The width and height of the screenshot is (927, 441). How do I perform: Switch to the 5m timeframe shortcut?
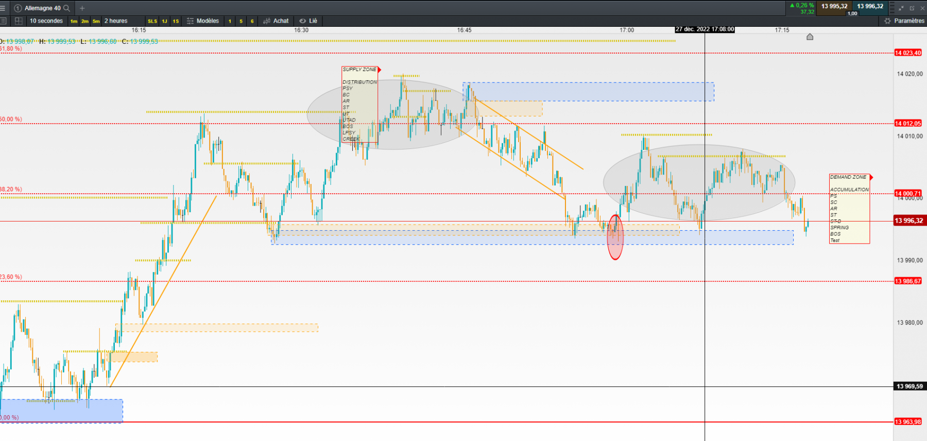tap(96, 21)
